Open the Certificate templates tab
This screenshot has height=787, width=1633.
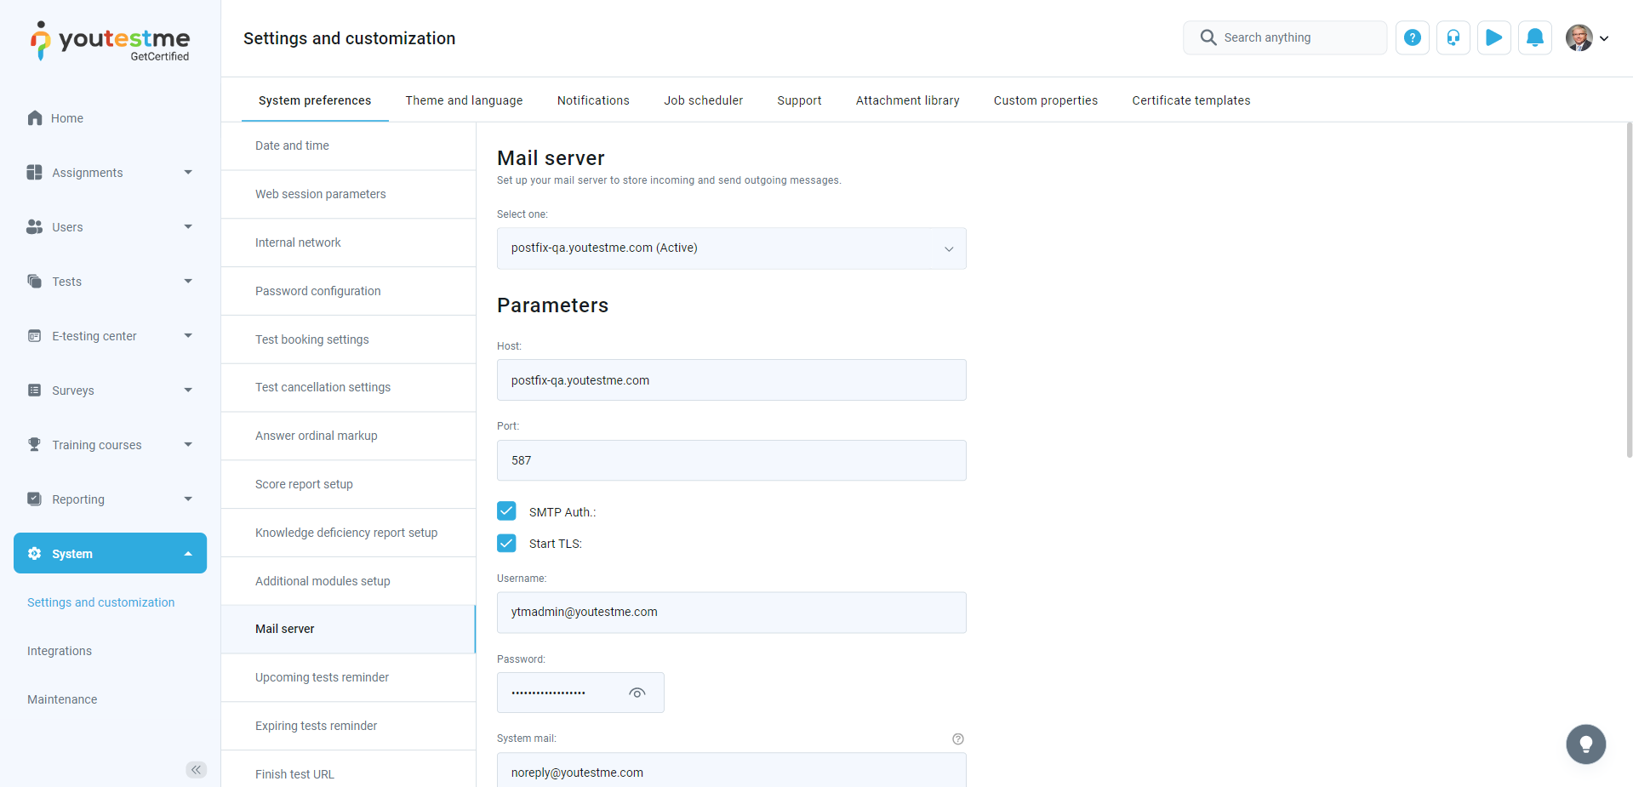pyautogui.click(x=1190, y=100)
